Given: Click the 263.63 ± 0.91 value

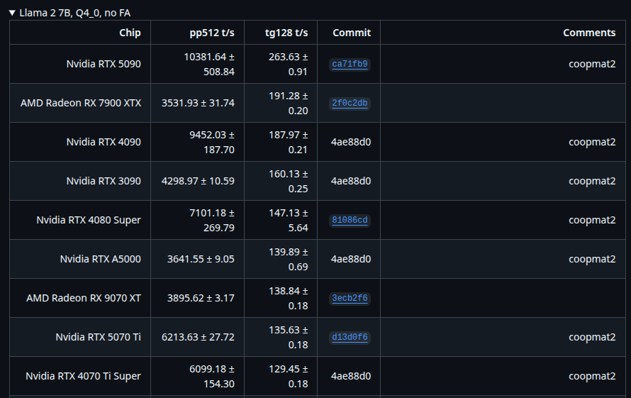Looking at the screenshot, I should point(288,64).
